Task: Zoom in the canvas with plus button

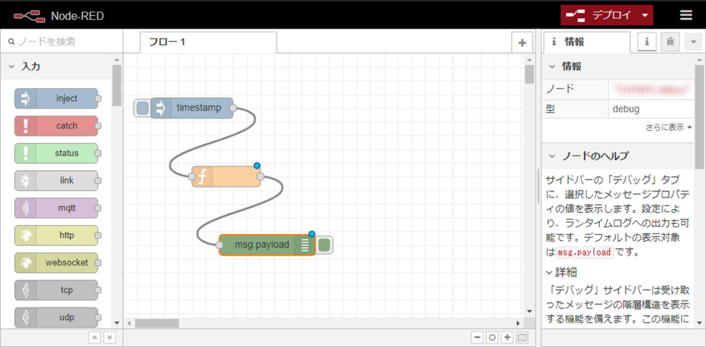Action: [x=507, y=337]
